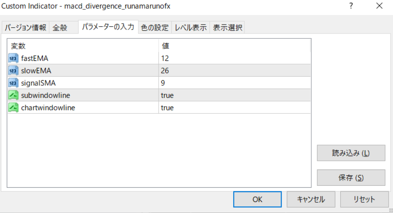Image resolution: width=393 pixels, height=213 pixels.
Task: Open the 色の設定 tab
Action: pos(155,28)
